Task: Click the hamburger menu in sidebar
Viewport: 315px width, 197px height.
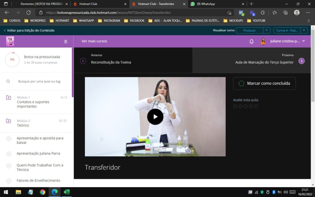Action: pos(66,42)
